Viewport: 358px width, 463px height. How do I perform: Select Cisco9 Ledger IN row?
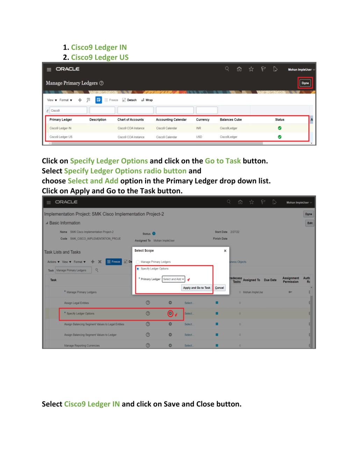177,128
